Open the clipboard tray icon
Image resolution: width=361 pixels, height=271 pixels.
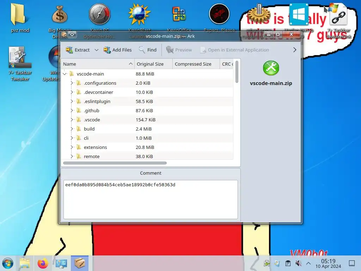[288, 263]
